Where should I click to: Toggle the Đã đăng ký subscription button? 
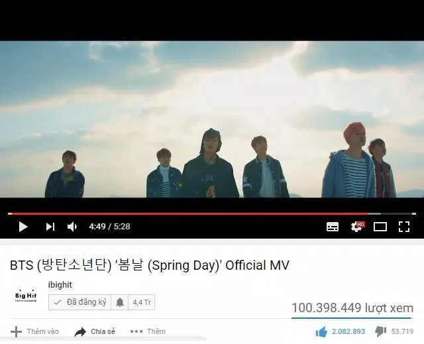point(79,302)
